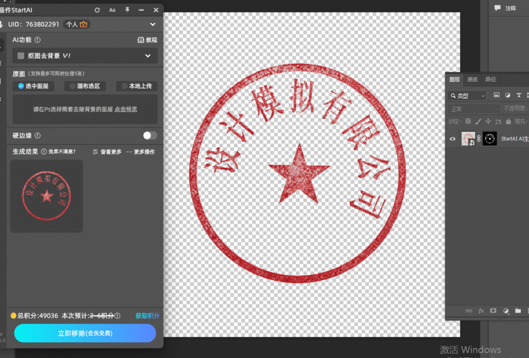
Task: Select the StartAI layer thumbnail in Layers panel
Action: pos(468,138)
